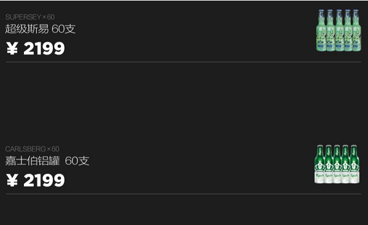Click the leftmost light-green Supersey bottle
The width and height of the screenshot is (368, 225).
[321, 31]
